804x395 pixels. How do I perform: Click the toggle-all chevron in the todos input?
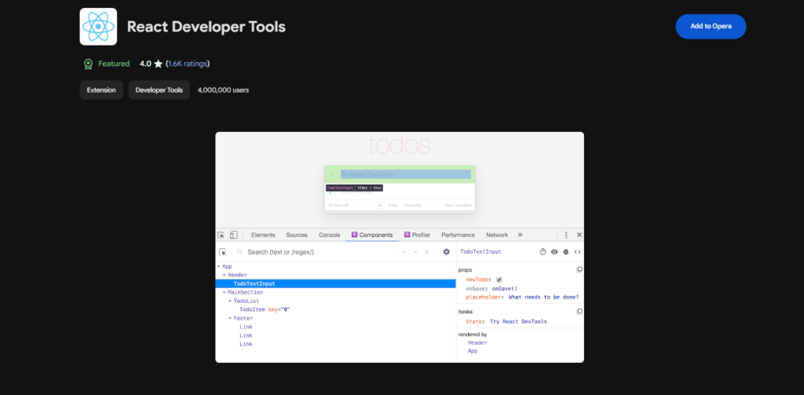pos(331,174)
